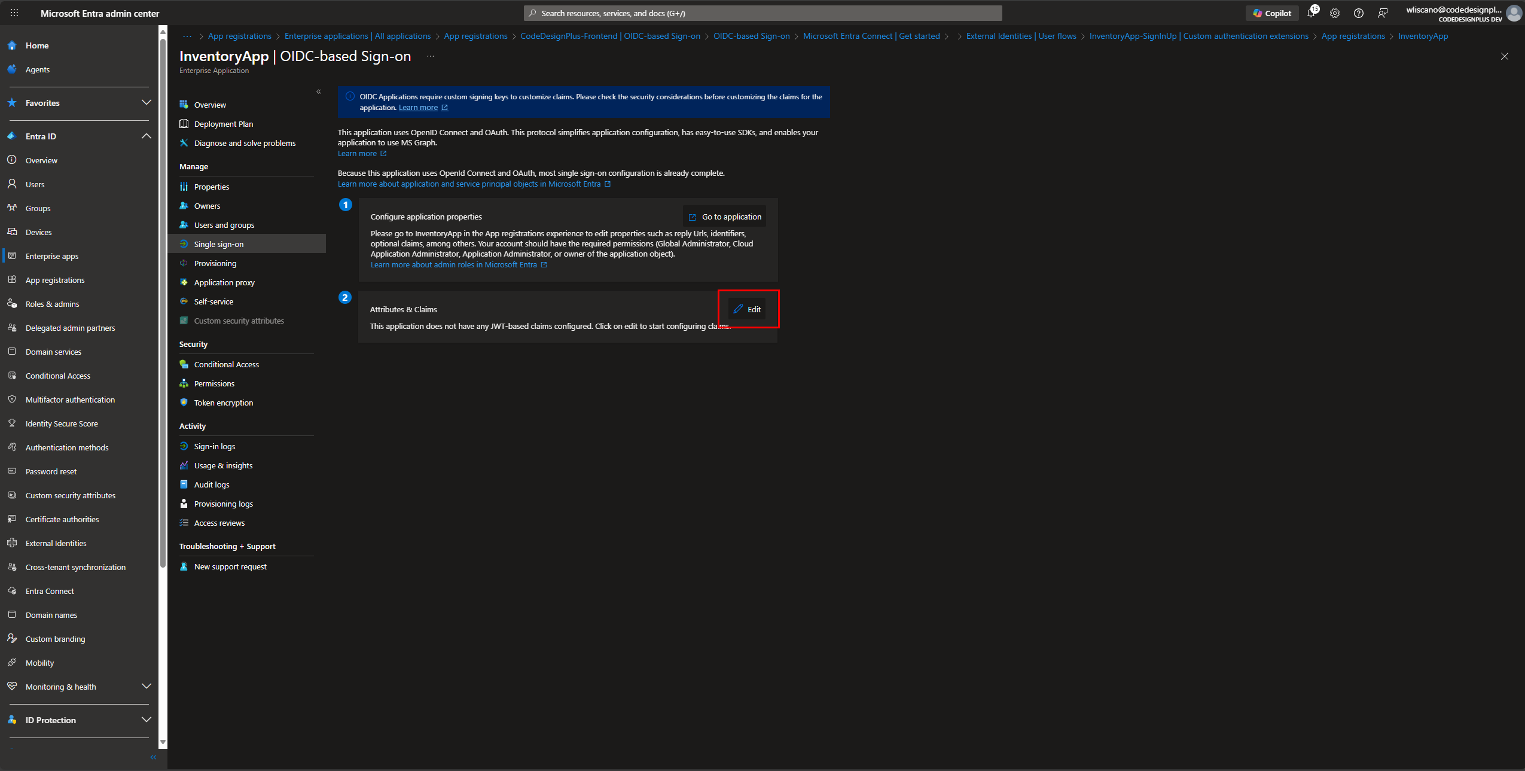Image resolution: width=1525 pixels, height=771 pixels.
Task: Open Self-service blade
Action: point(213,301)
